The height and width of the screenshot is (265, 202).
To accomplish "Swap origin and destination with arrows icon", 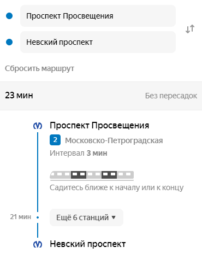I will (x=190, y=29).
